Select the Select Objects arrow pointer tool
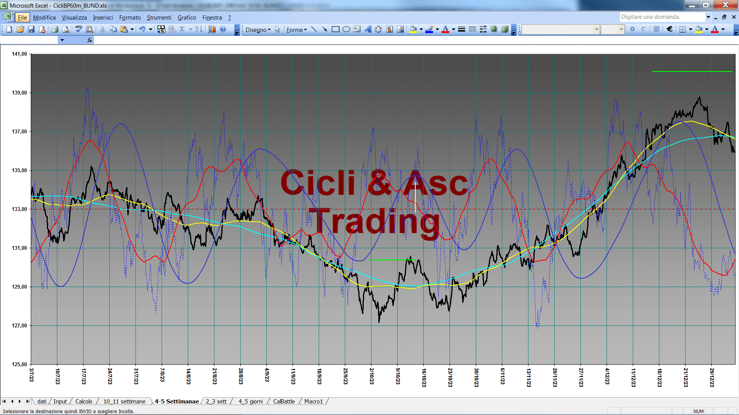739x415 pixels. [x=278, y=29]
